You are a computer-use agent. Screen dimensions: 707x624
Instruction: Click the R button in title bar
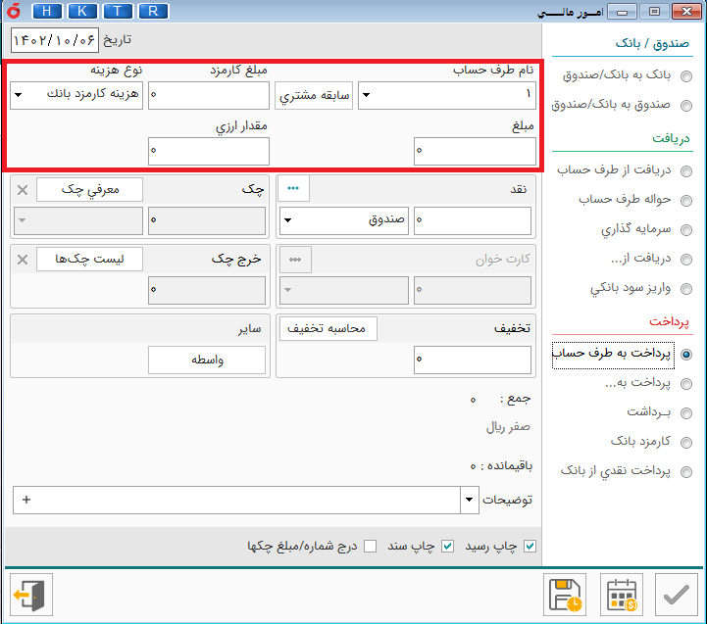(151, 12)
